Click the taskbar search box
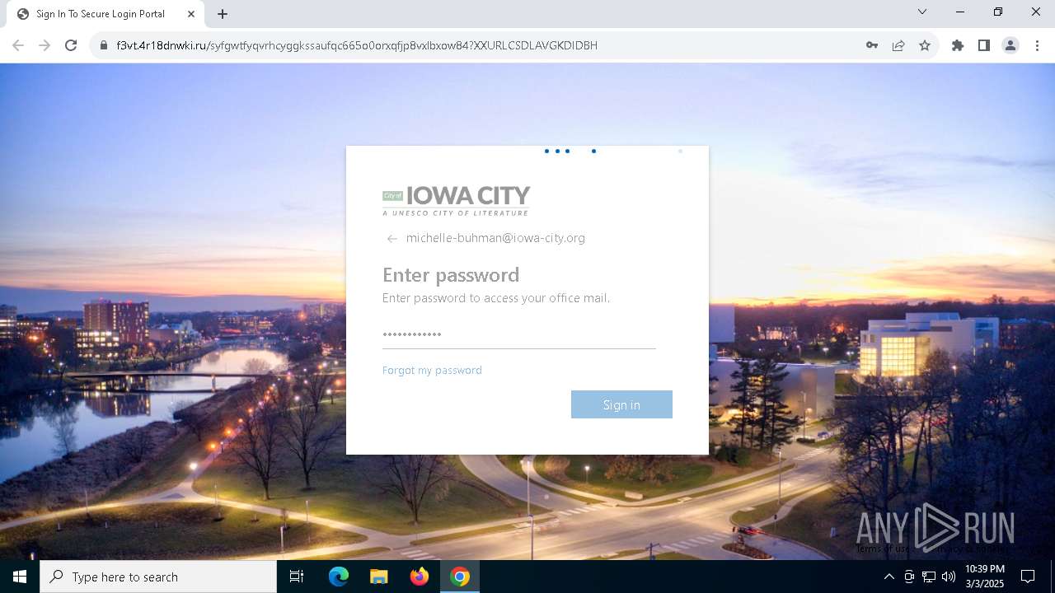This screenshot has width=1055, height=593. (x=158, y=577)
